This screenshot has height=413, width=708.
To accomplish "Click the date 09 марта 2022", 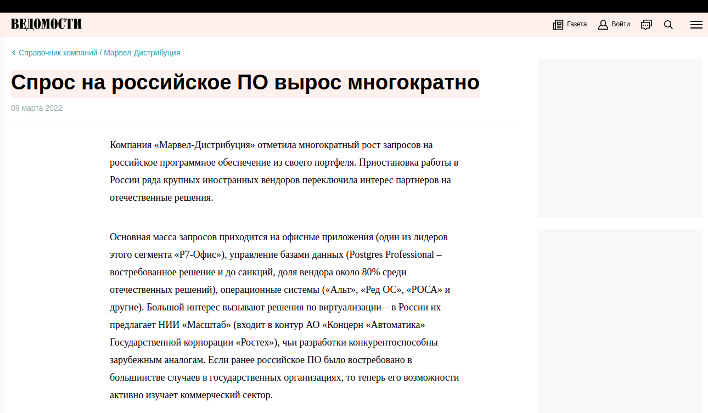I will pos(37,108).
